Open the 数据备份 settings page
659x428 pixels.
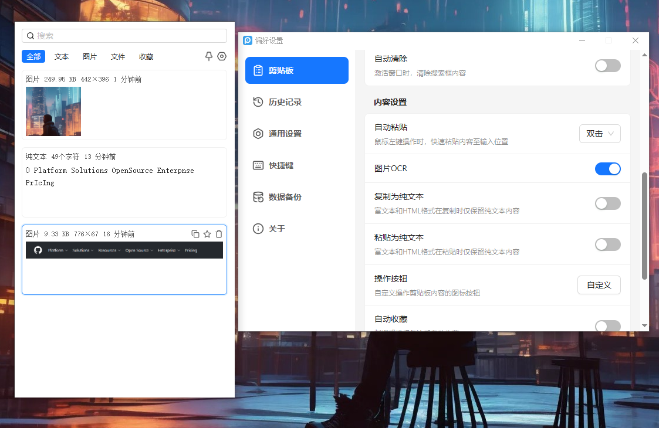click(297, 197)
